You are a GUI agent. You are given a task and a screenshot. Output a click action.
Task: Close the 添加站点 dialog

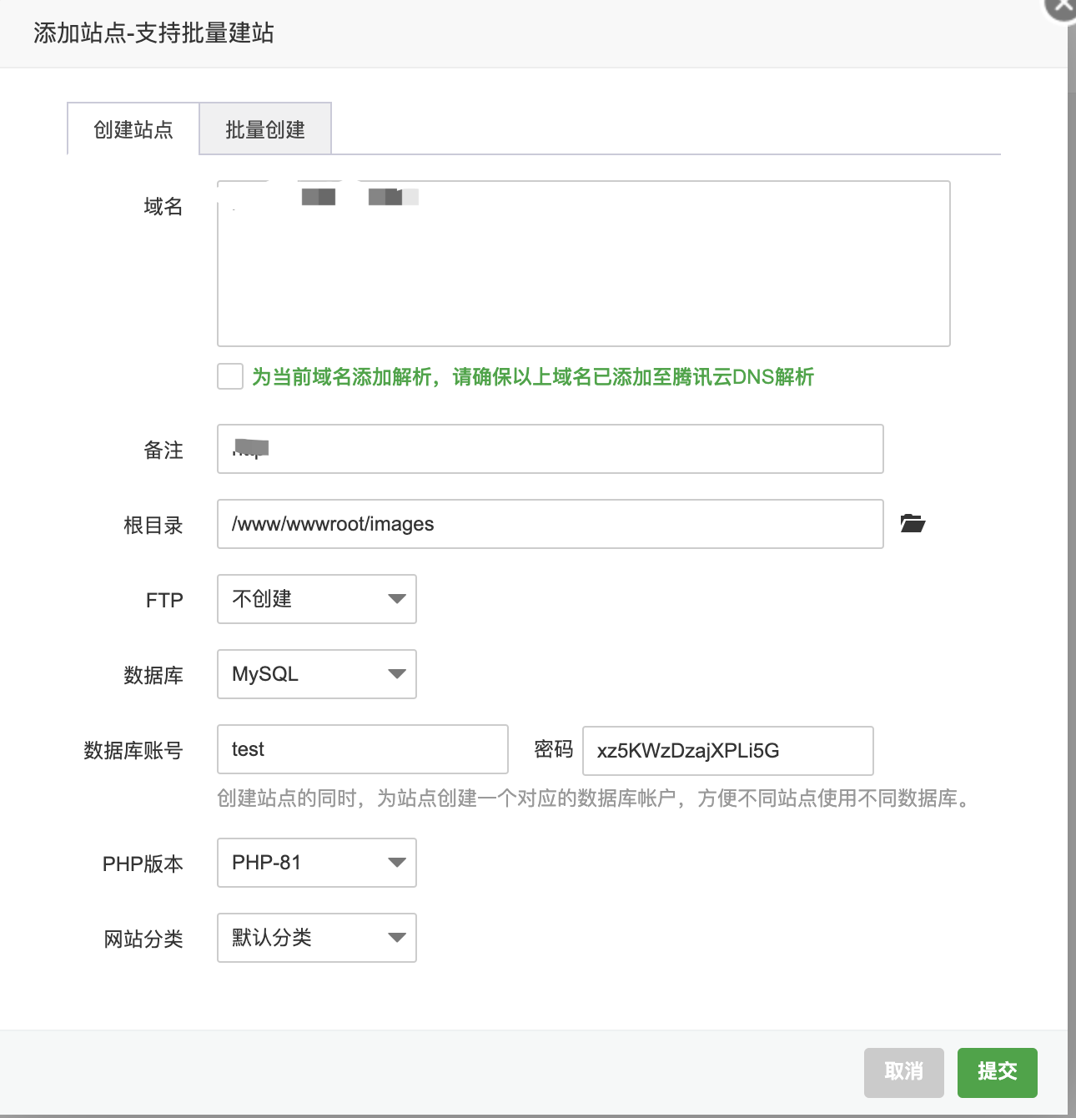1063,7
